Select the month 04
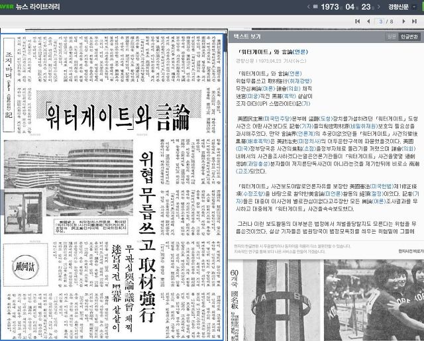This screenshot has width=424, height=341. [x=351, y=7]
